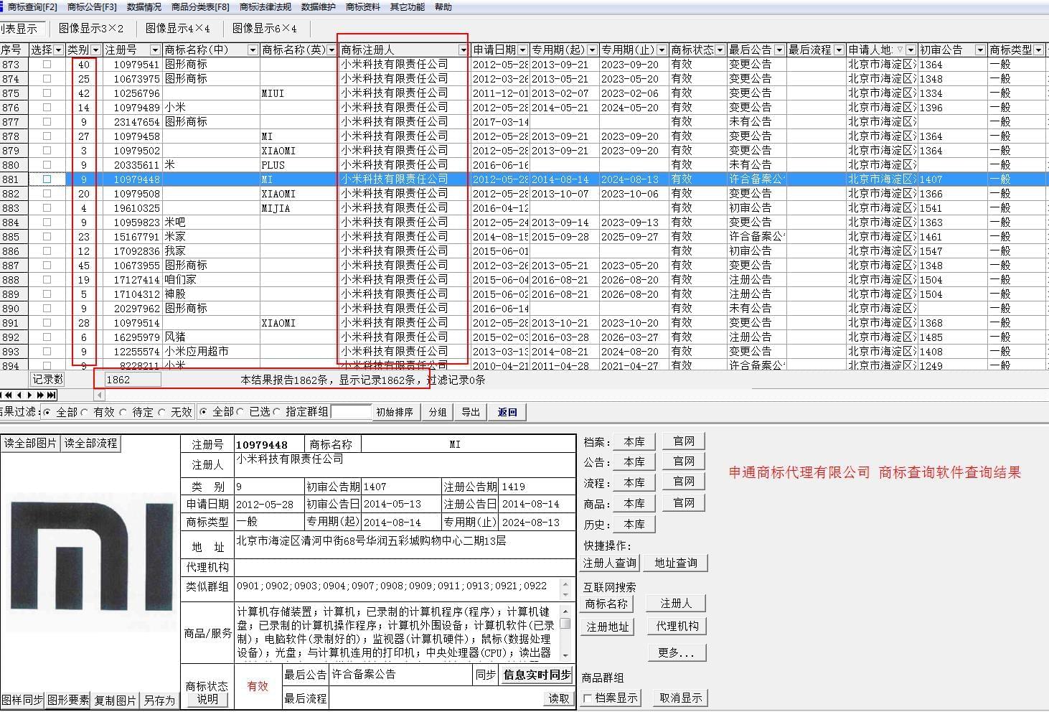Open 本库 for the 历史 row
This screenshot has width=1049, height=712.
point(634,524)
